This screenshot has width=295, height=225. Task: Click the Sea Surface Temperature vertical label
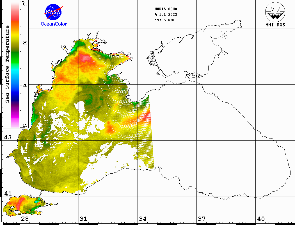point(8,64)
